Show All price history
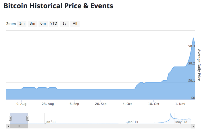Viewport: 204px width, 135px height. [x=75, y=24]
